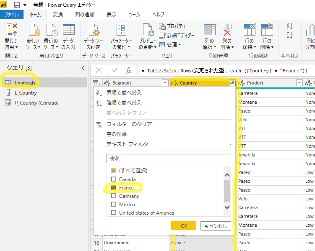Switch to the 表示 tab

tap(111, 14)
